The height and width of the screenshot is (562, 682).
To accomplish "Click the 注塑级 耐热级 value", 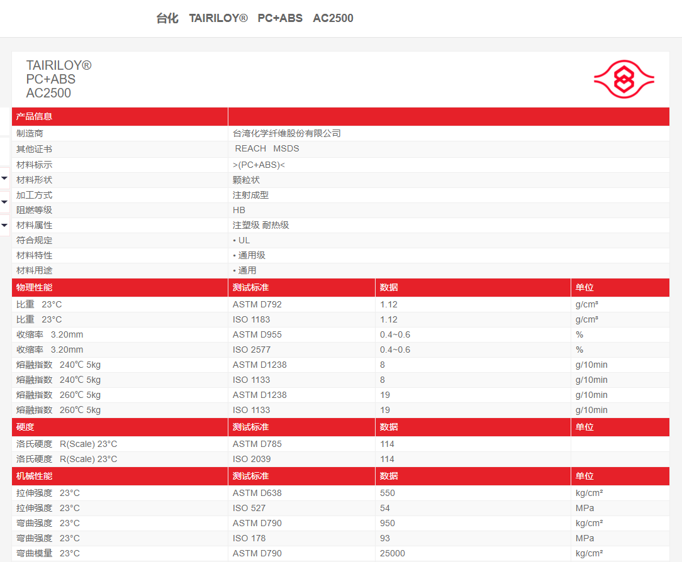I will tap(260, 225).
